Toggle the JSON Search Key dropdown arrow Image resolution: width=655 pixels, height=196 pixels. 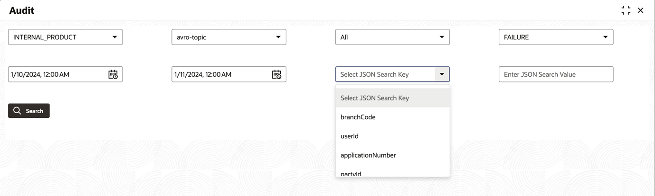(442, 74)
